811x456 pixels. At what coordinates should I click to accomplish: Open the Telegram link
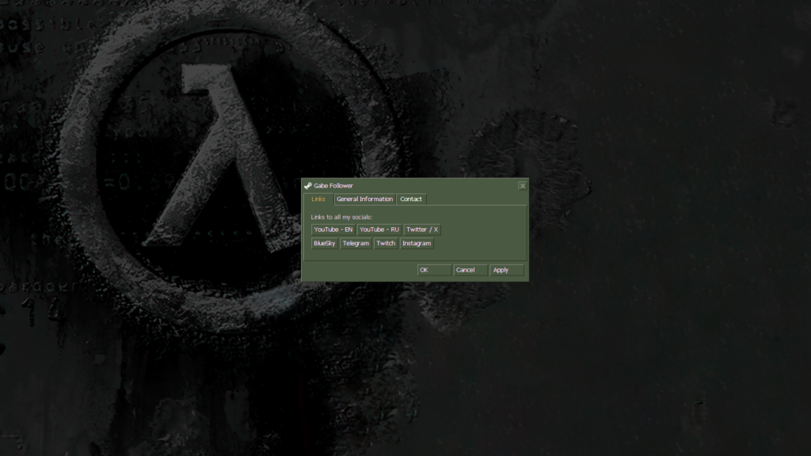pyautogui.click(x=356, y=244)
